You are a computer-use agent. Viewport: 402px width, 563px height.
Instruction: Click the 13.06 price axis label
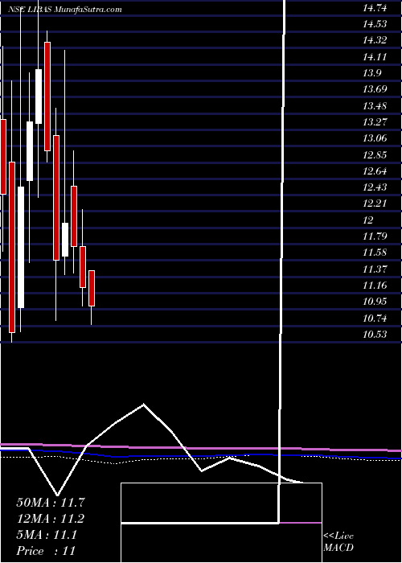pyautogui.click(x=375, y=138)
